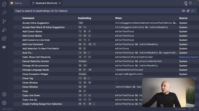Open the Source Control view
Viewport: 199px width, 111px height.
4,21
